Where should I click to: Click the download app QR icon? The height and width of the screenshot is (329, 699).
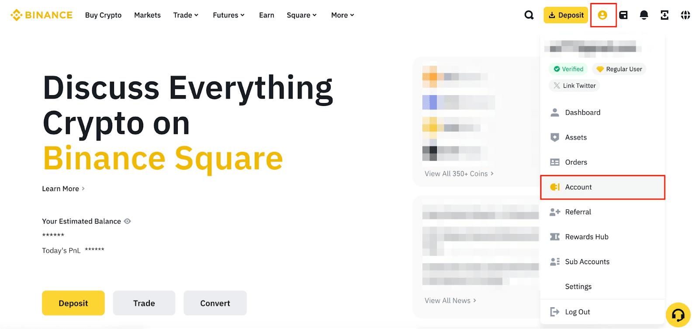click(664, 15)
